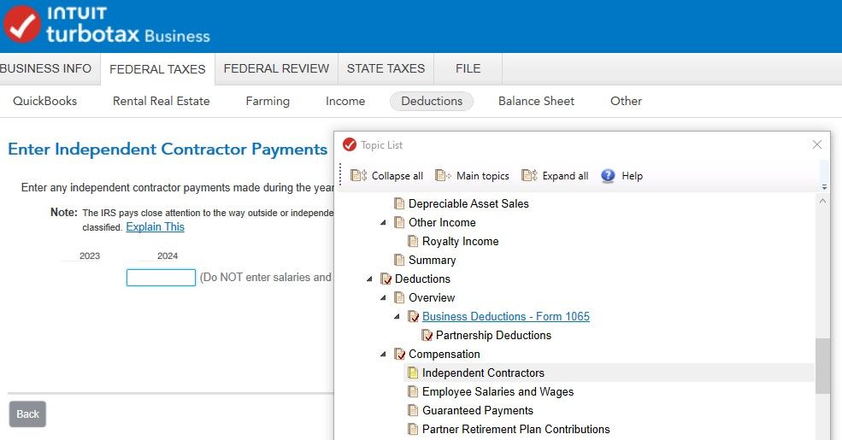Click the Independent Contractors yellow page icon
This screenshot has height=440, width=842.
tap(413, 373)
